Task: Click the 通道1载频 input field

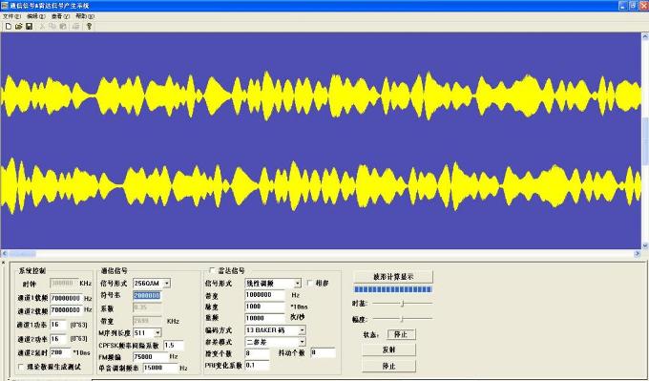Action: coord(66,298)
